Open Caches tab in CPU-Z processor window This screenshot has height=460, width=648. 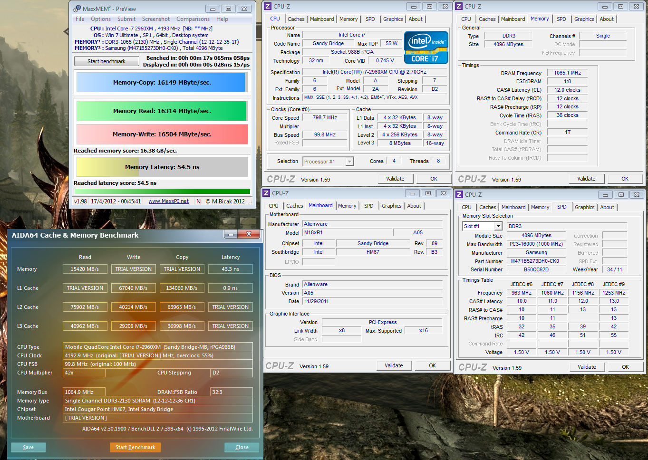(x=296, y=19)
